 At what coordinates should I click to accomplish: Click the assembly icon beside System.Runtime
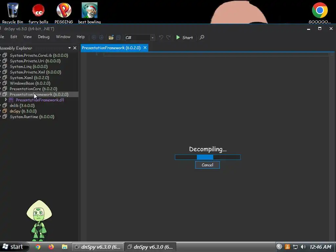tap(5, 116)
